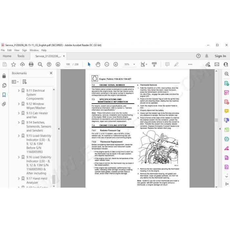The width and height of the screenshot is (230, 230).
Task: Expand 9.16 Load Stability Indicator bookmark
Action: pos(19,157)
